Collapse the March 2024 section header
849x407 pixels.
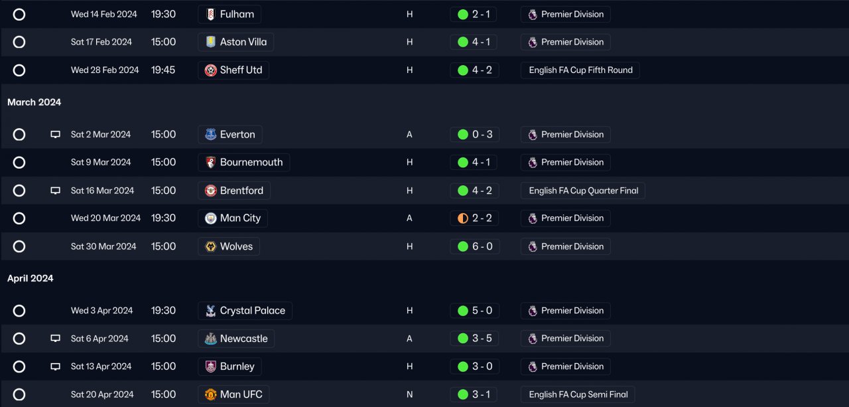tap(34, 102)
